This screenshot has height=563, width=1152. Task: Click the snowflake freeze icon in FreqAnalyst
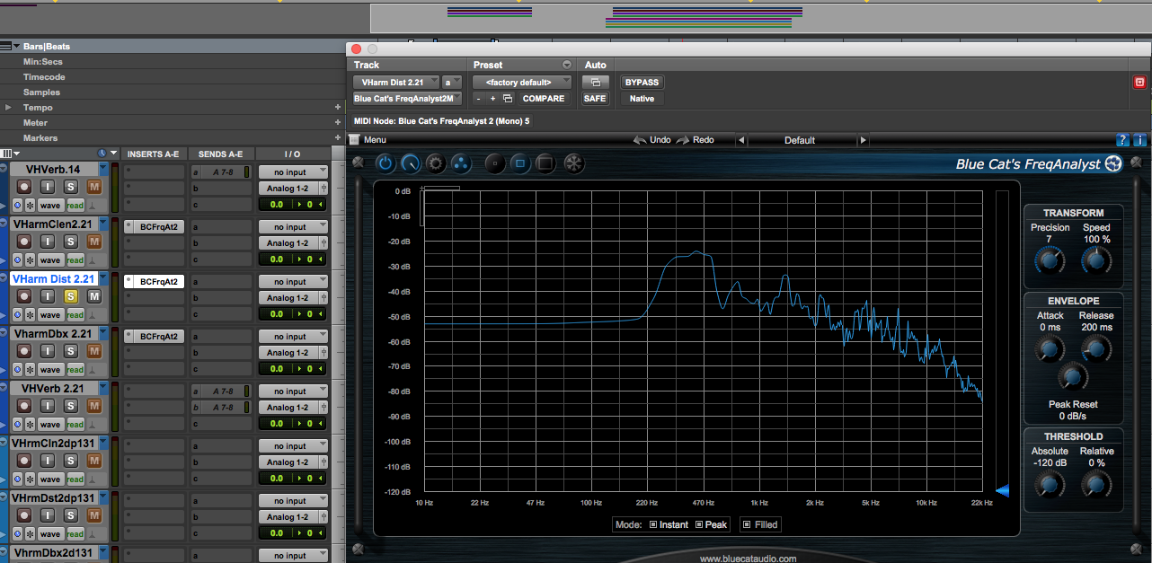pos(574,163)
